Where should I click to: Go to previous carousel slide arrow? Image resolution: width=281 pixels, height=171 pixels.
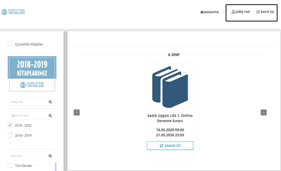(x=77, y=112)
